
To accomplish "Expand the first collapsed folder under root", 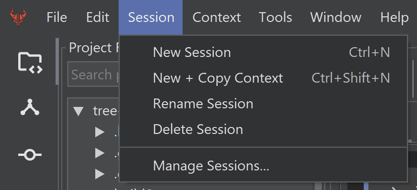I will pyautogui.click(x=99, y=132).
